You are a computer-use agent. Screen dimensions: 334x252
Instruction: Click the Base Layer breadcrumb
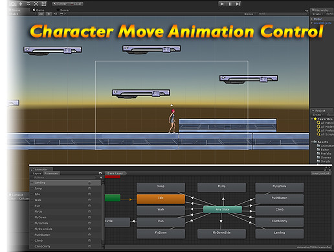(x=116, y=174)
